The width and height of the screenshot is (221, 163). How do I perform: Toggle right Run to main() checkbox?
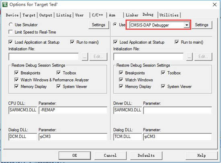pos(177,42)
